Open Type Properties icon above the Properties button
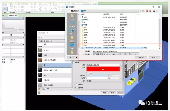170x111 pixels. click(x=5, y=5)
